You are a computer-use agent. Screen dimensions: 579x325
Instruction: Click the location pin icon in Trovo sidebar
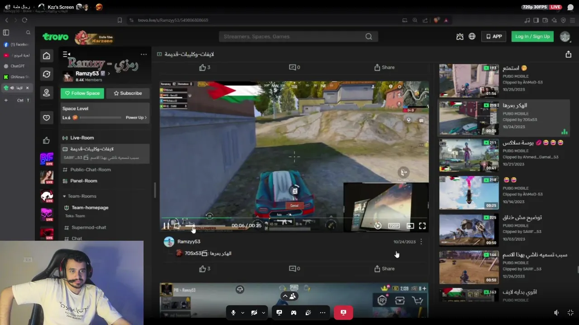pos(47,93)
